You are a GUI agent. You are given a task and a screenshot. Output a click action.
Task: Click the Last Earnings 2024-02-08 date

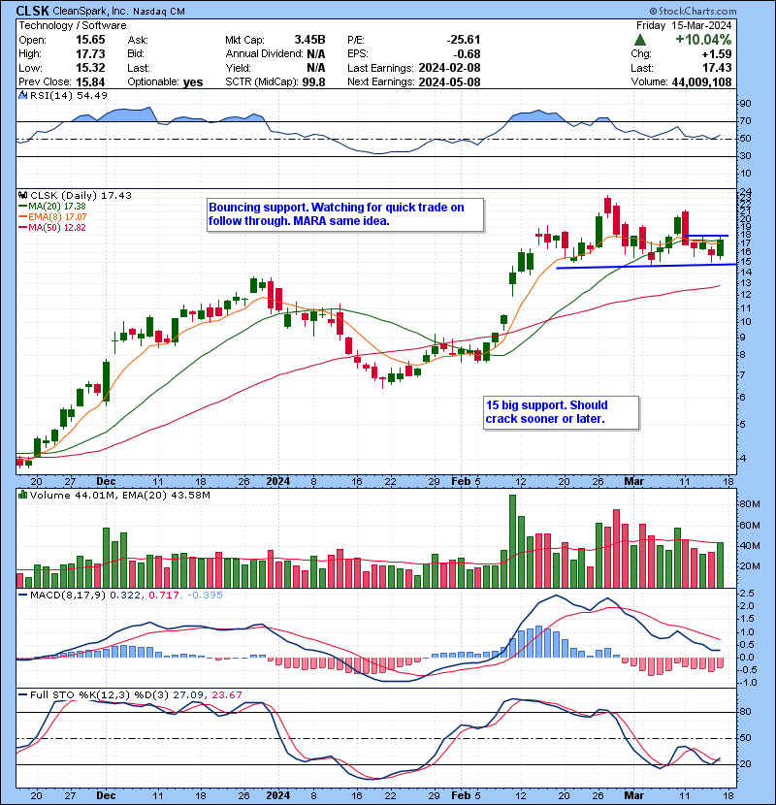tap(449, 68)
